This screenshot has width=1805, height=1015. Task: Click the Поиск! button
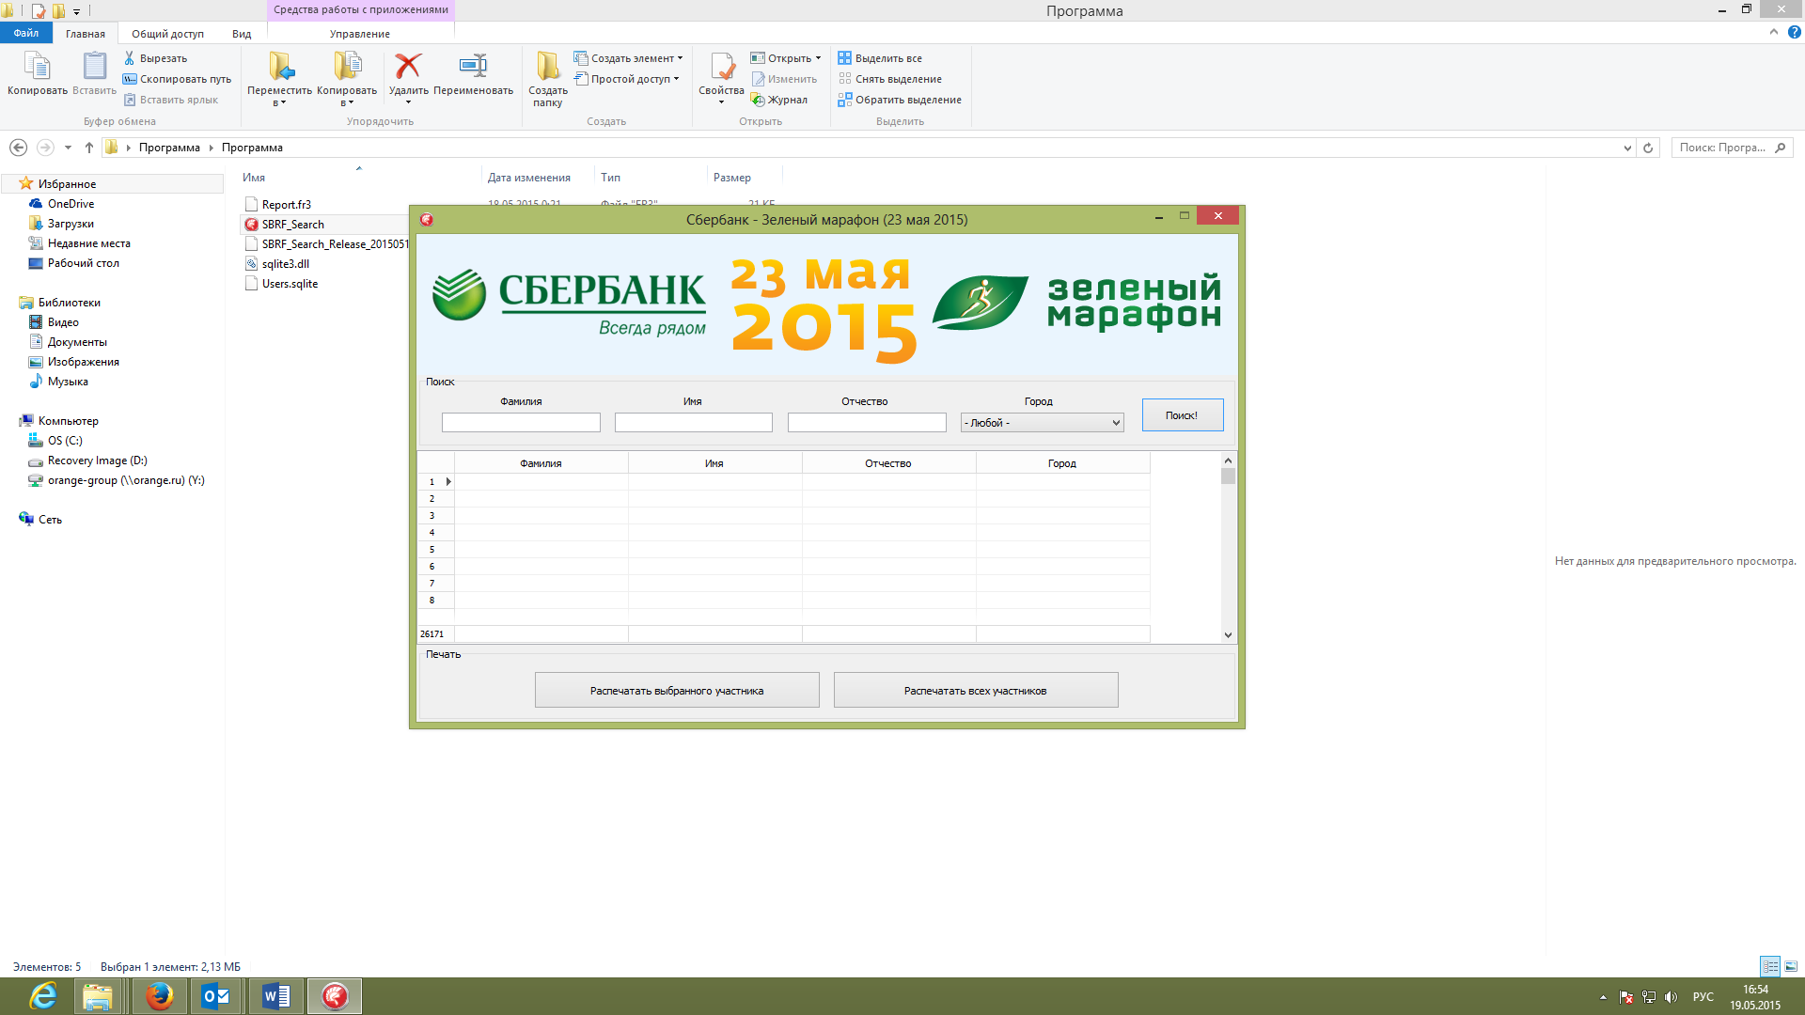(1183, 415)
